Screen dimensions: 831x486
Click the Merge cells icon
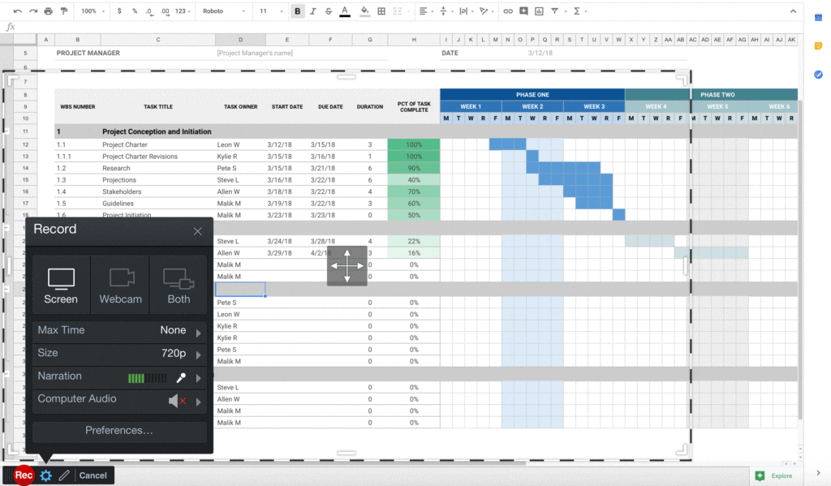pyautogui.click(x=398, y=11)
